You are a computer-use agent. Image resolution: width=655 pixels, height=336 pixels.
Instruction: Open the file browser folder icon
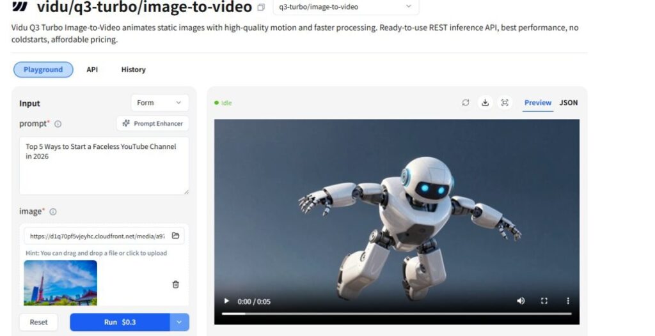click(x=176, y=236)
